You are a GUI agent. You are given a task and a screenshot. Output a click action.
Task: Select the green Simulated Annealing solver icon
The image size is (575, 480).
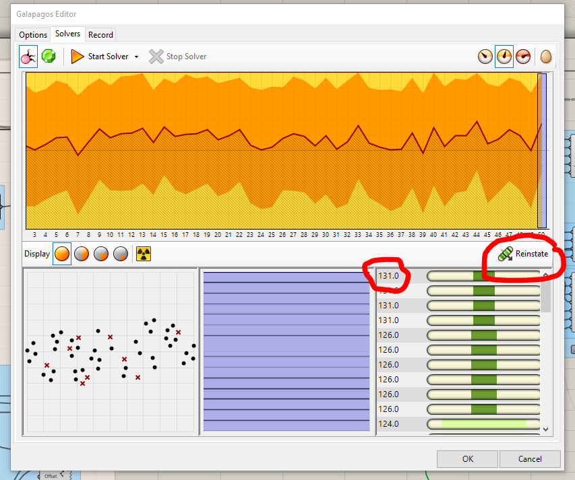(x=49, y=57)
